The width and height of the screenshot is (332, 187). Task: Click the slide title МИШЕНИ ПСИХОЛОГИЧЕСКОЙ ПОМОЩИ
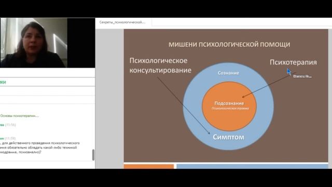click(x=229, y=45)
